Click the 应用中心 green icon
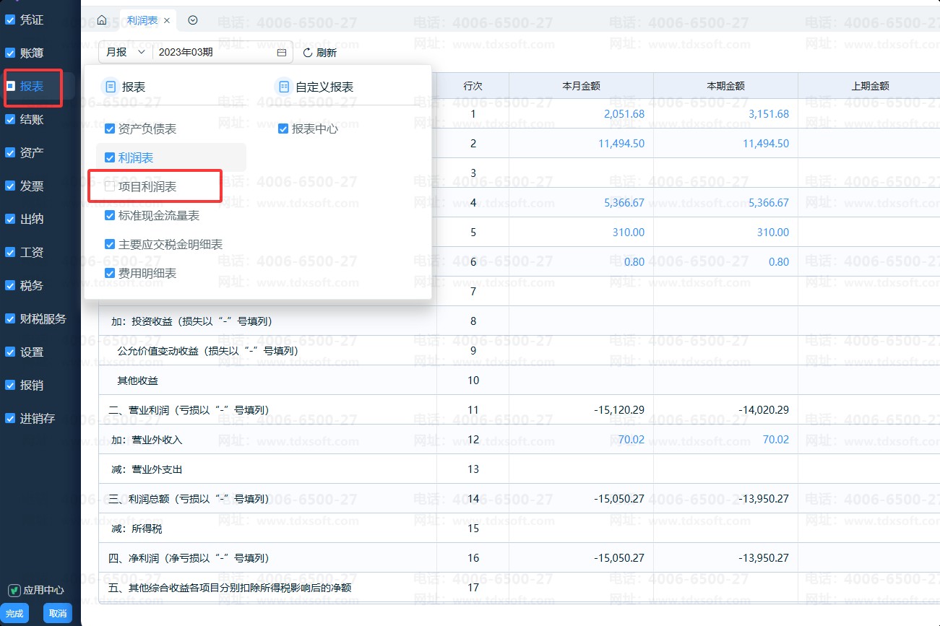 tap(14, 590)
